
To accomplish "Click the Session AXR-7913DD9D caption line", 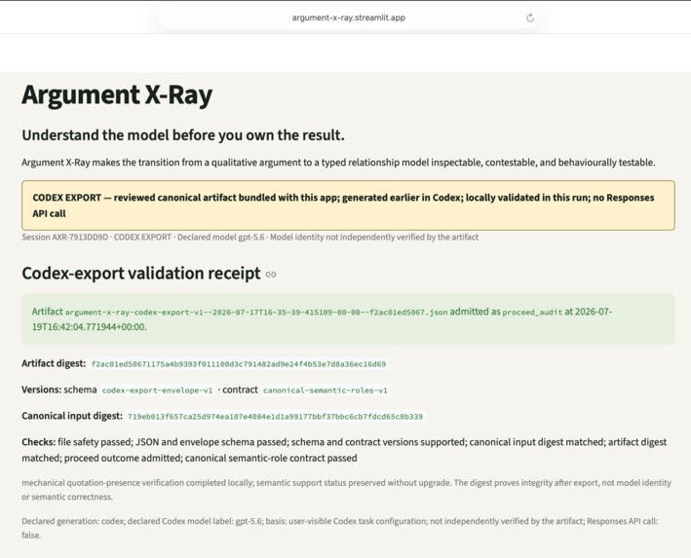I will click(250, 237).
